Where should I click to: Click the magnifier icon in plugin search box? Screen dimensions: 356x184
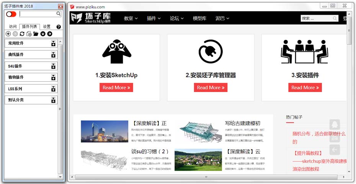(x=59, y=14)
